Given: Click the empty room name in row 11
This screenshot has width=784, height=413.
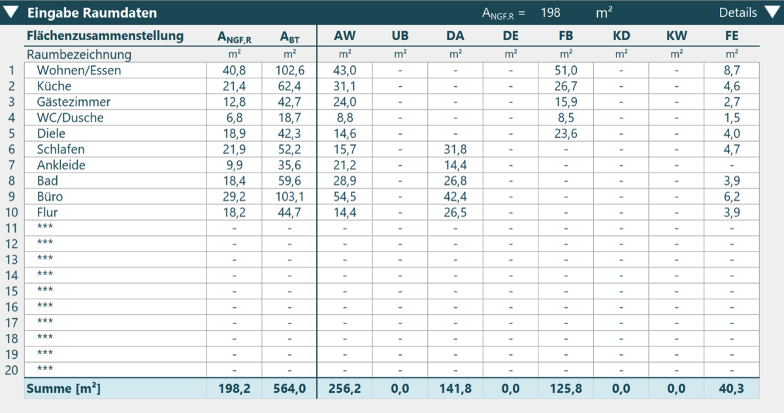Looking at the screenshot, I should click(116, 228).
